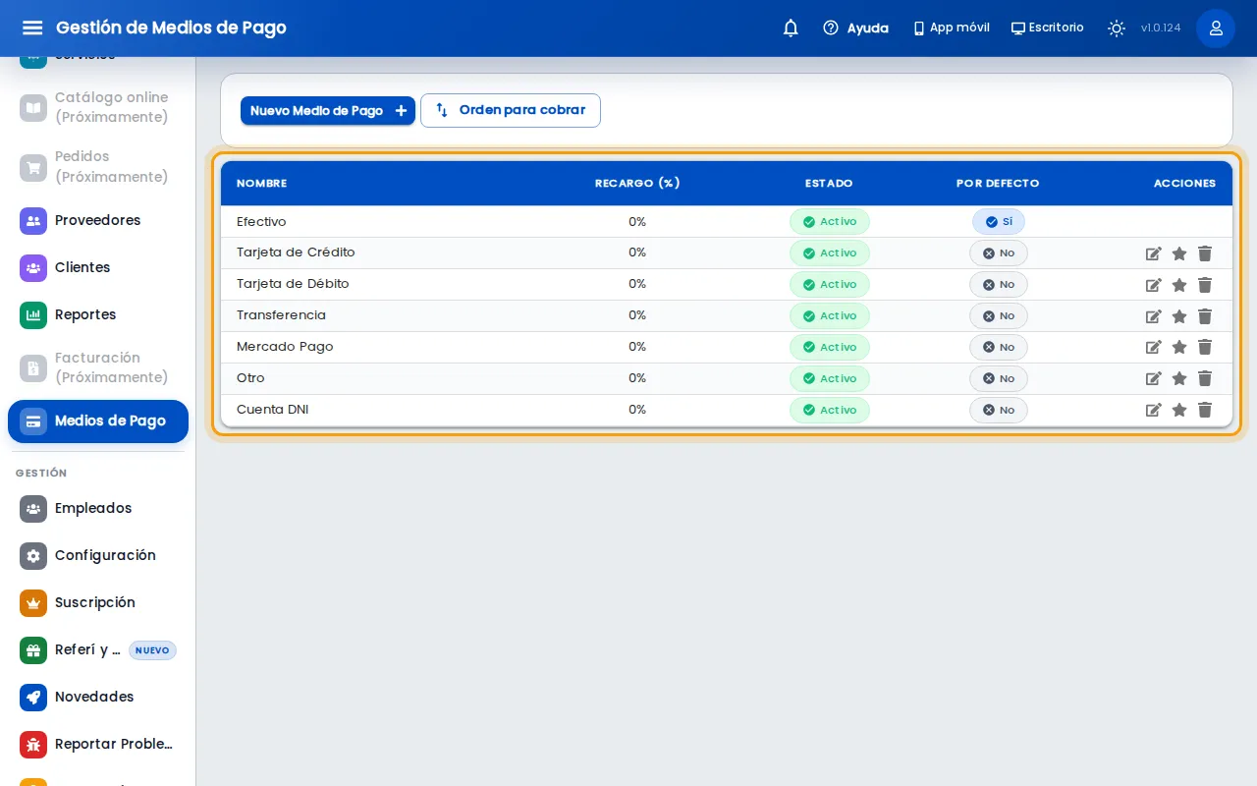Open Reportar Problema sidebar item

98,744
